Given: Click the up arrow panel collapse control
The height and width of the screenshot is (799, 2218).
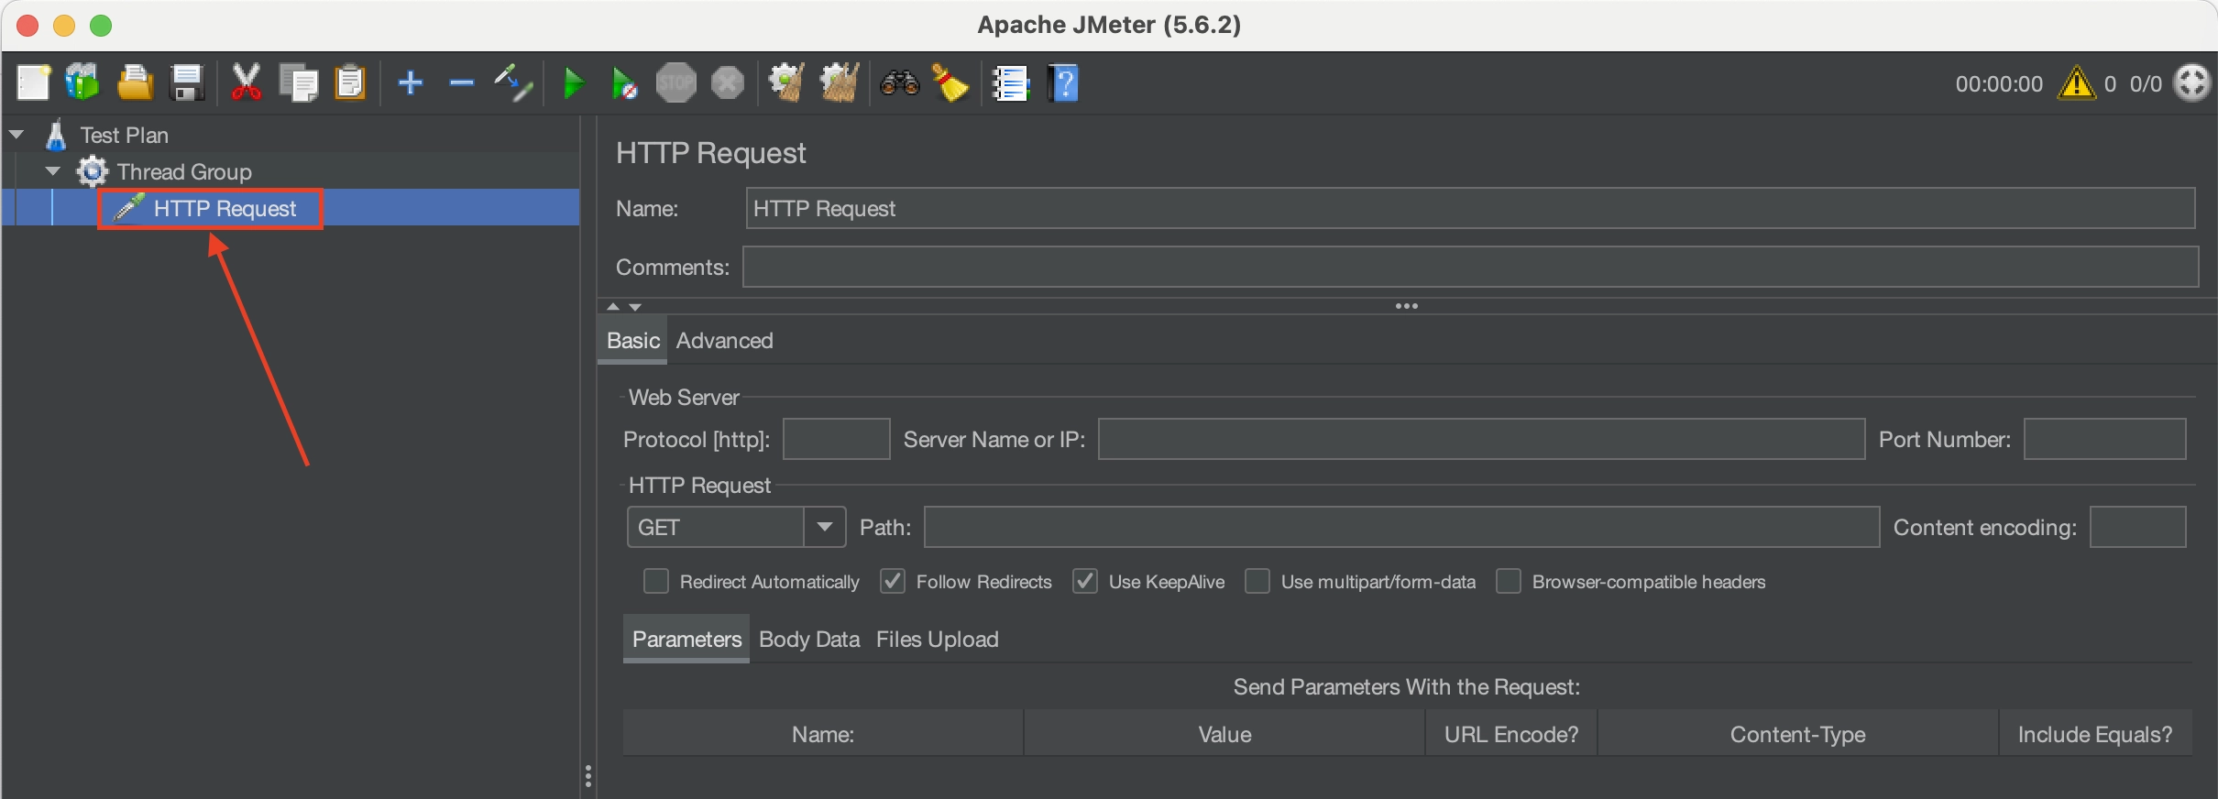Looking at the screenshot, I should 613,306.
